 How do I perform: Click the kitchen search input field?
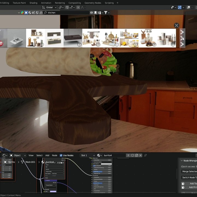(x=66, y=13)
